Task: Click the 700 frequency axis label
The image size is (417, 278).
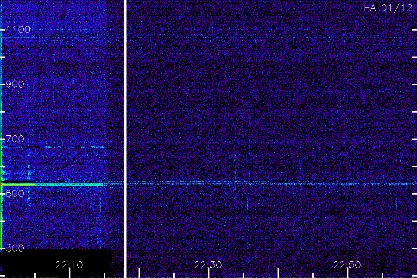Action: tap(15, 139)
